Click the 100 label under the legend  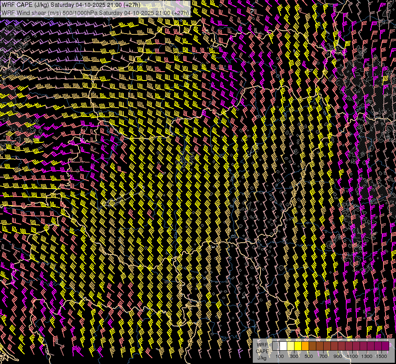(x=280, y=356)
